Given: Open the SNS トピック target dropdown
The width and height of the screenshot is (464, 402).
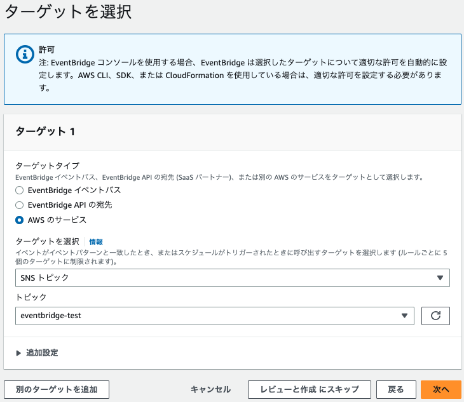Looking at the screenshot, I should click(x=232, y=278).
